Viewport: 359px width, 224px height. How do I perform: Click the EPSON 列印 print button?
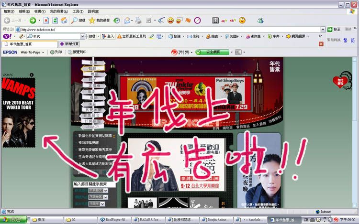(x=56, y=52)
